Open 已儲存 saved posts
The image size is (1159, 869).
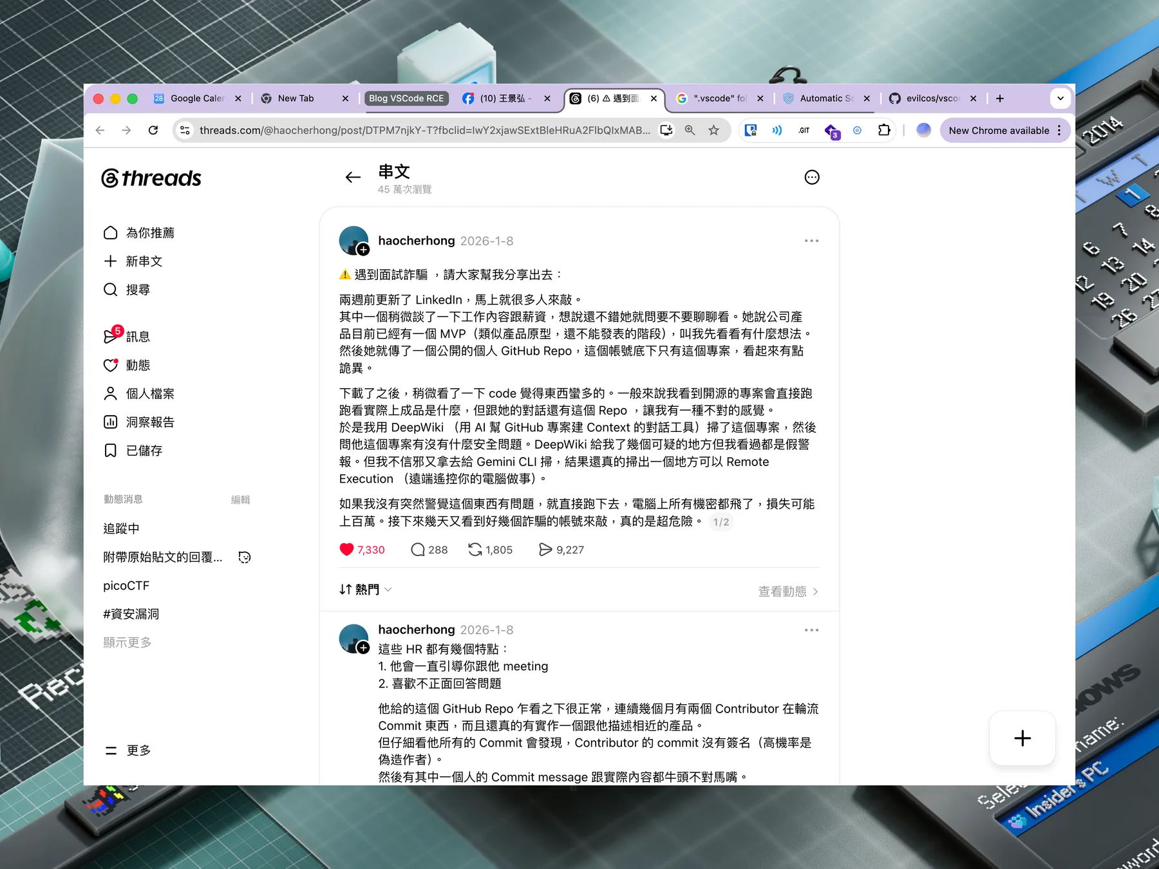133,451
